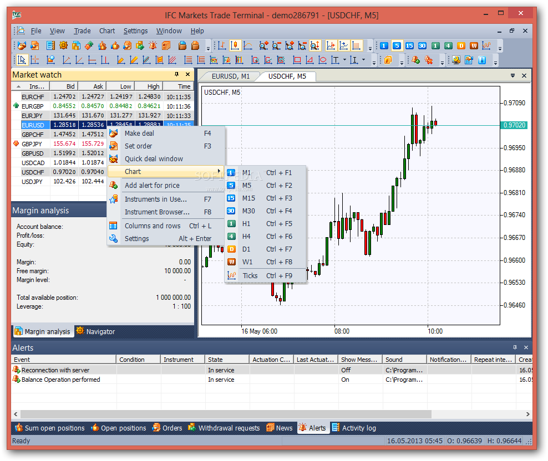Click the handshake Make deal toolbar icon
548x461 pixels.
point(22,46)
